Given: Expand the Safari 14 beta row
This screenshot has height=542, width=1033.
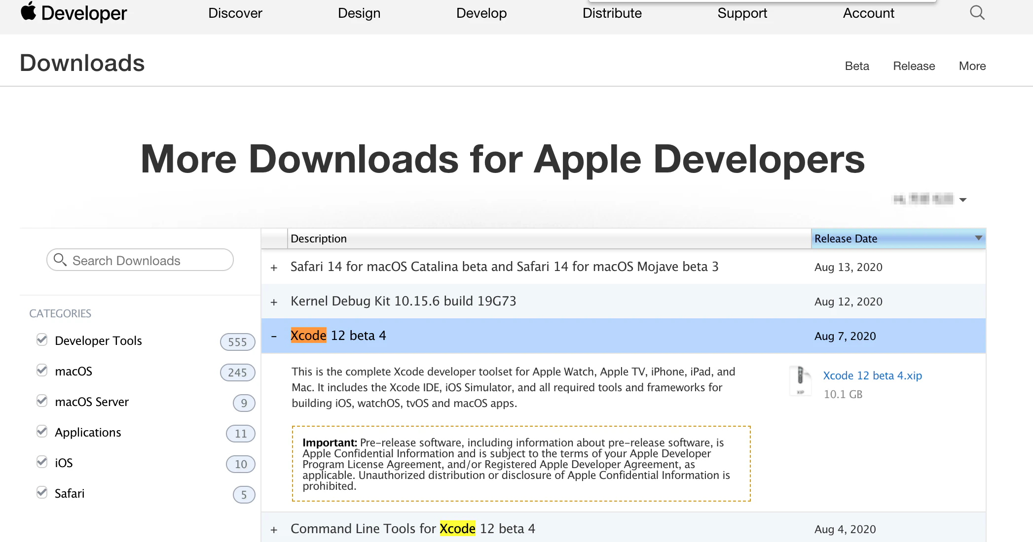Looking at the screenshot, I should (274, 268).
